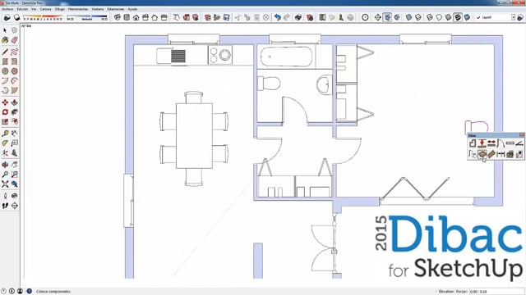Image resolution: width=526 pixels, height=295 pixels.
Task: Open the Layer0 dropdown arrow
Action: click(x=513, y=17)
